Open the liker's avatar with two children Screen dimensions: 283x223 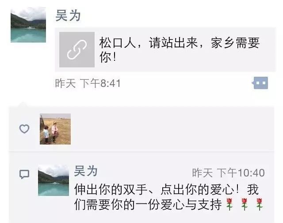[x=55, y=129]
